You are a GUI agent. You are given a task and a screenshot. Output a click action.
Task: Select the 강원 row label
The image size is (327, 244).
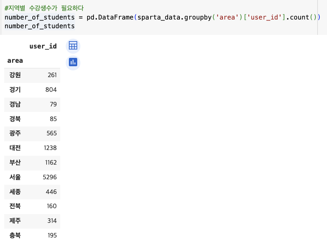15,75
